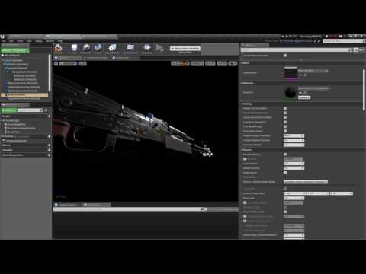Toggle Generate Wake Events checkbox
The height and width of the screenshot is (274, 366).
coord(285,212)
